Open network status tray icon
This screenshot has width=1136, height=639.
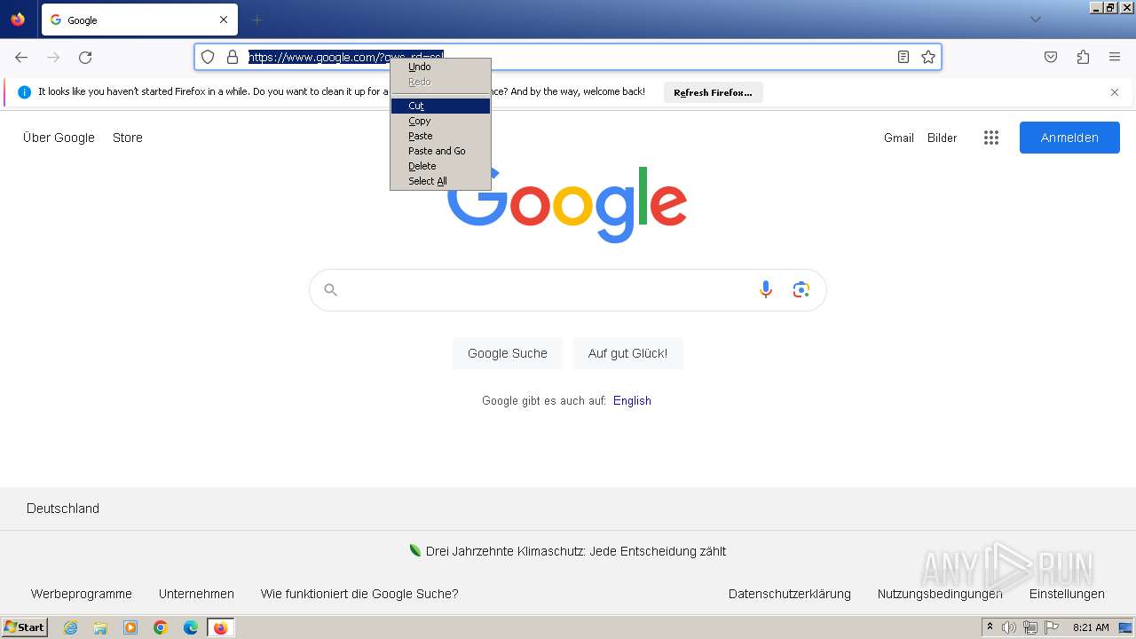[1030, 627]
